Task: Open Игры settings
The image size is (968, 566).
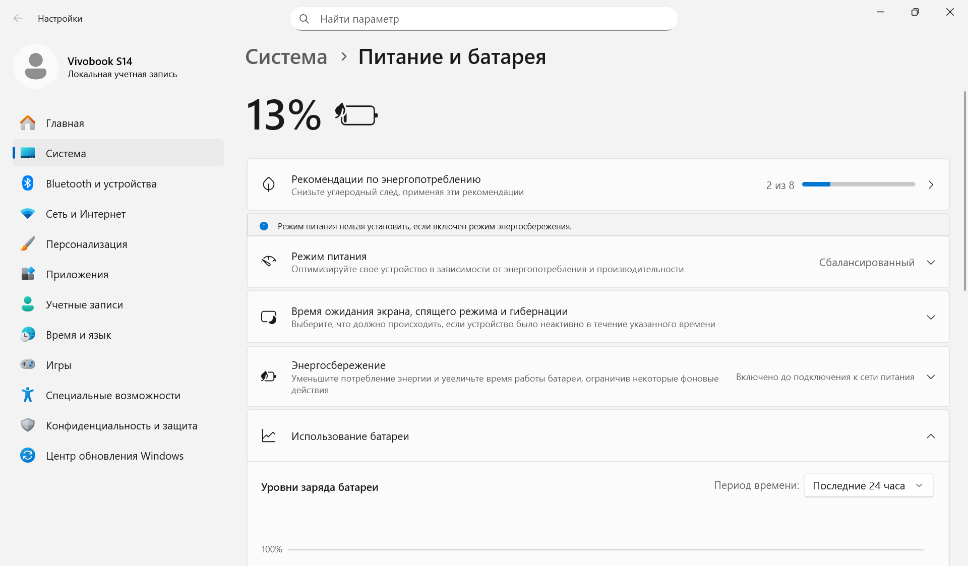Action: (x=118, y=365)
